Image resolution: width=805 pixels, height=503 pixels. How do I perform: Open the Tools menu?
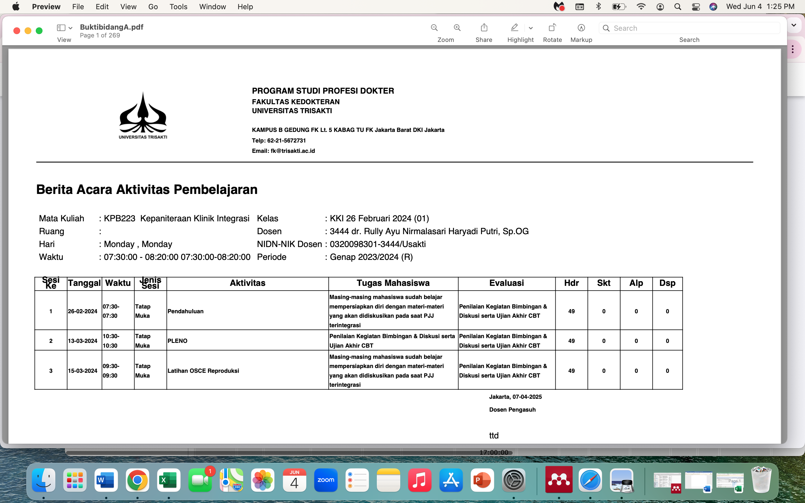(178, 7)
